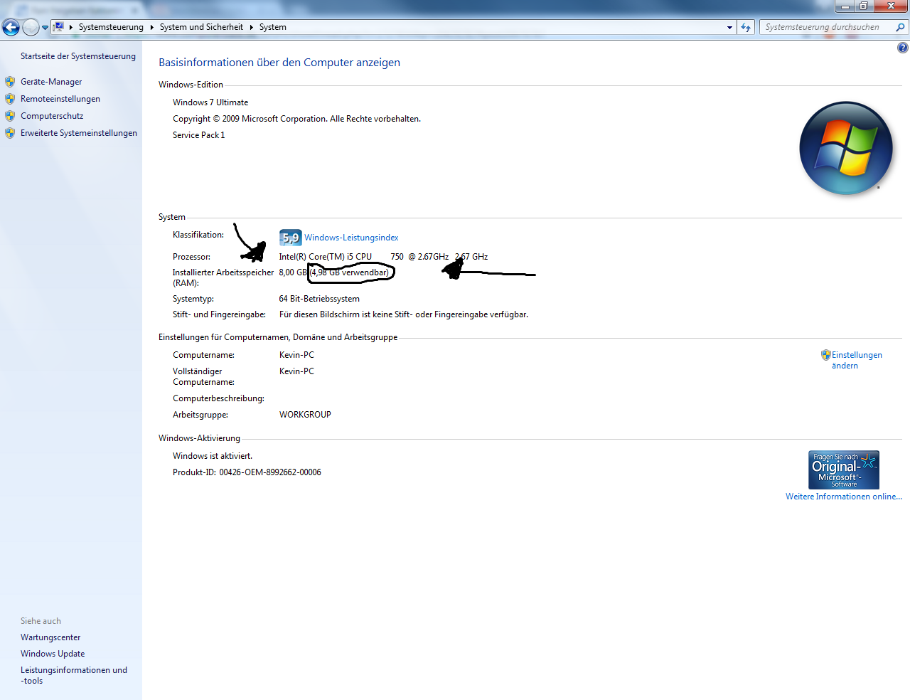Open Windows-Leistungsindex link
Viewport: 910px width, 700px height.
tap(351, 238)
